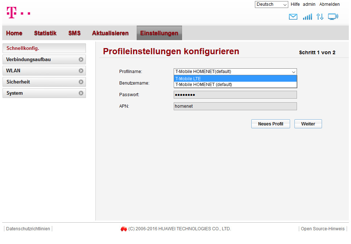Switch to the SMS tab
This screenshot has height=244, width=351.
pyautogui.click(x=74, y=33)
